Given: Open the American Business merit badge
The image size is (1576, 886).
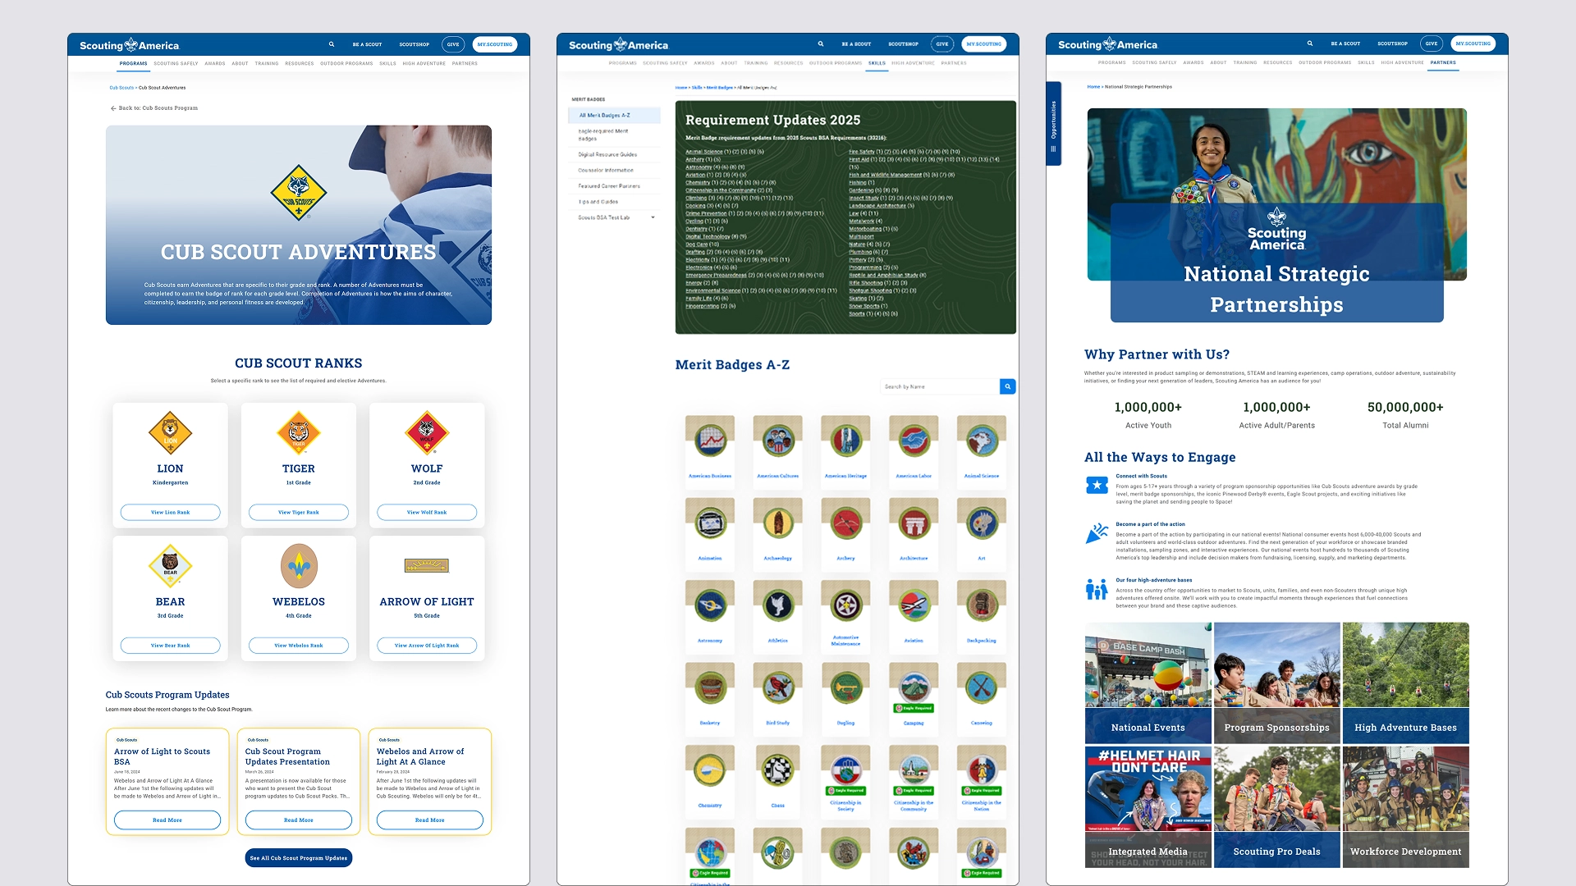Looking at the screenshot, I should point(710,441).
